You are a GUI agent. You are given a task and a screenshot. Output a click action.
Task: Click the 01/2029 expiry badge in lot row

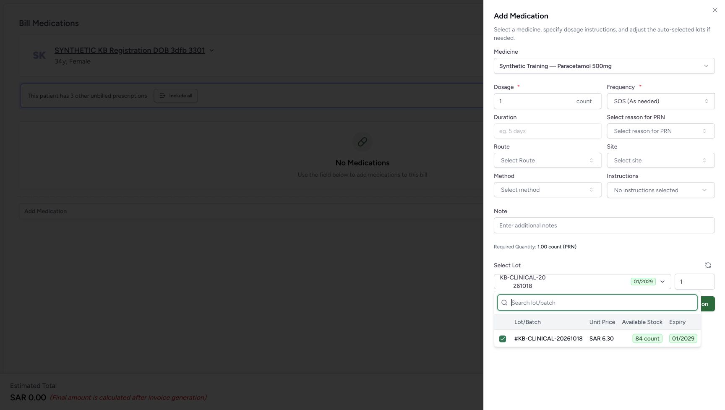point(683,339)
